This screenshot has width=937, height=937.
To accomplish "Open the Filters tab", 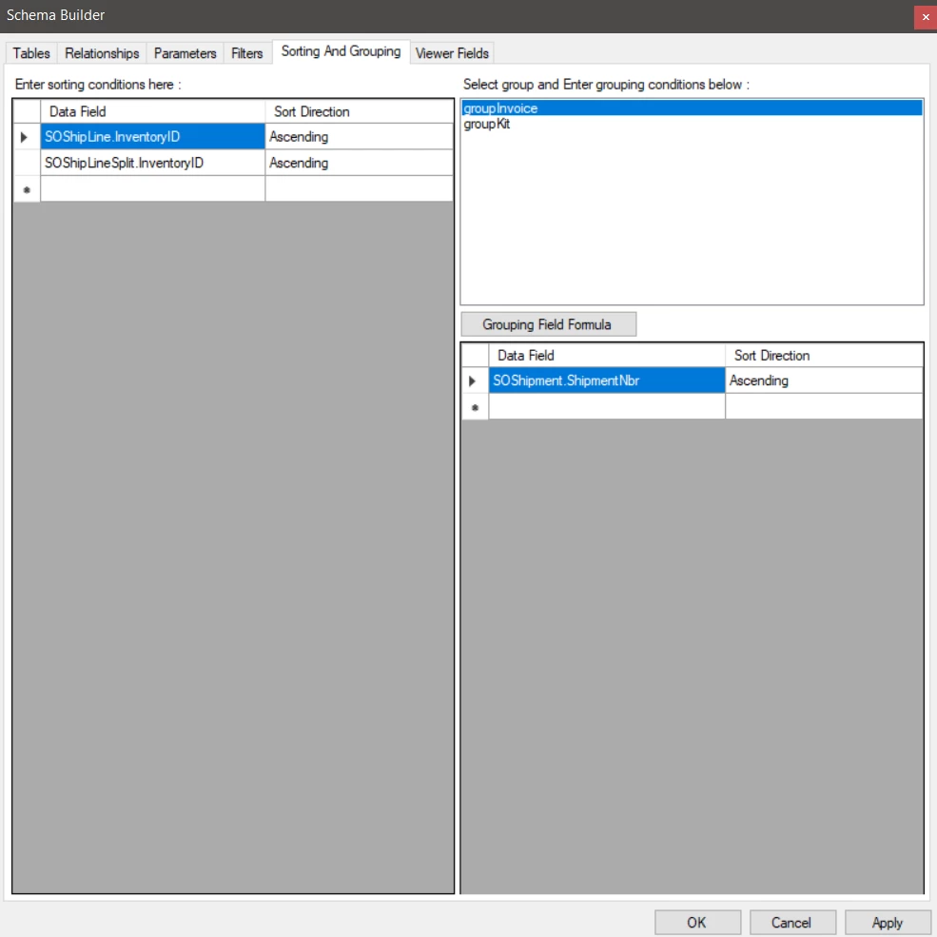I will coord(247,53).
